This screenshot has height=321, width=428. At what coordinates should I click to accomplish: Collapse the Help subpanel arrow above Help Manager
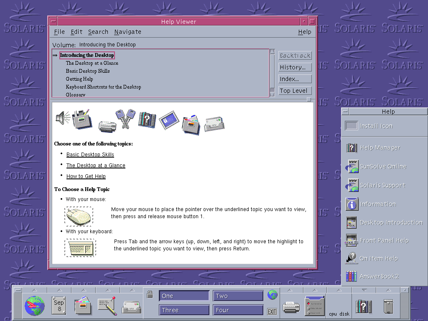tap(364, 290)
